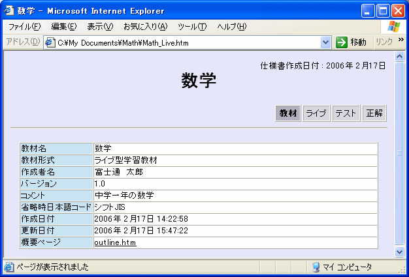Open the お気に入り(A) menu

145,27
